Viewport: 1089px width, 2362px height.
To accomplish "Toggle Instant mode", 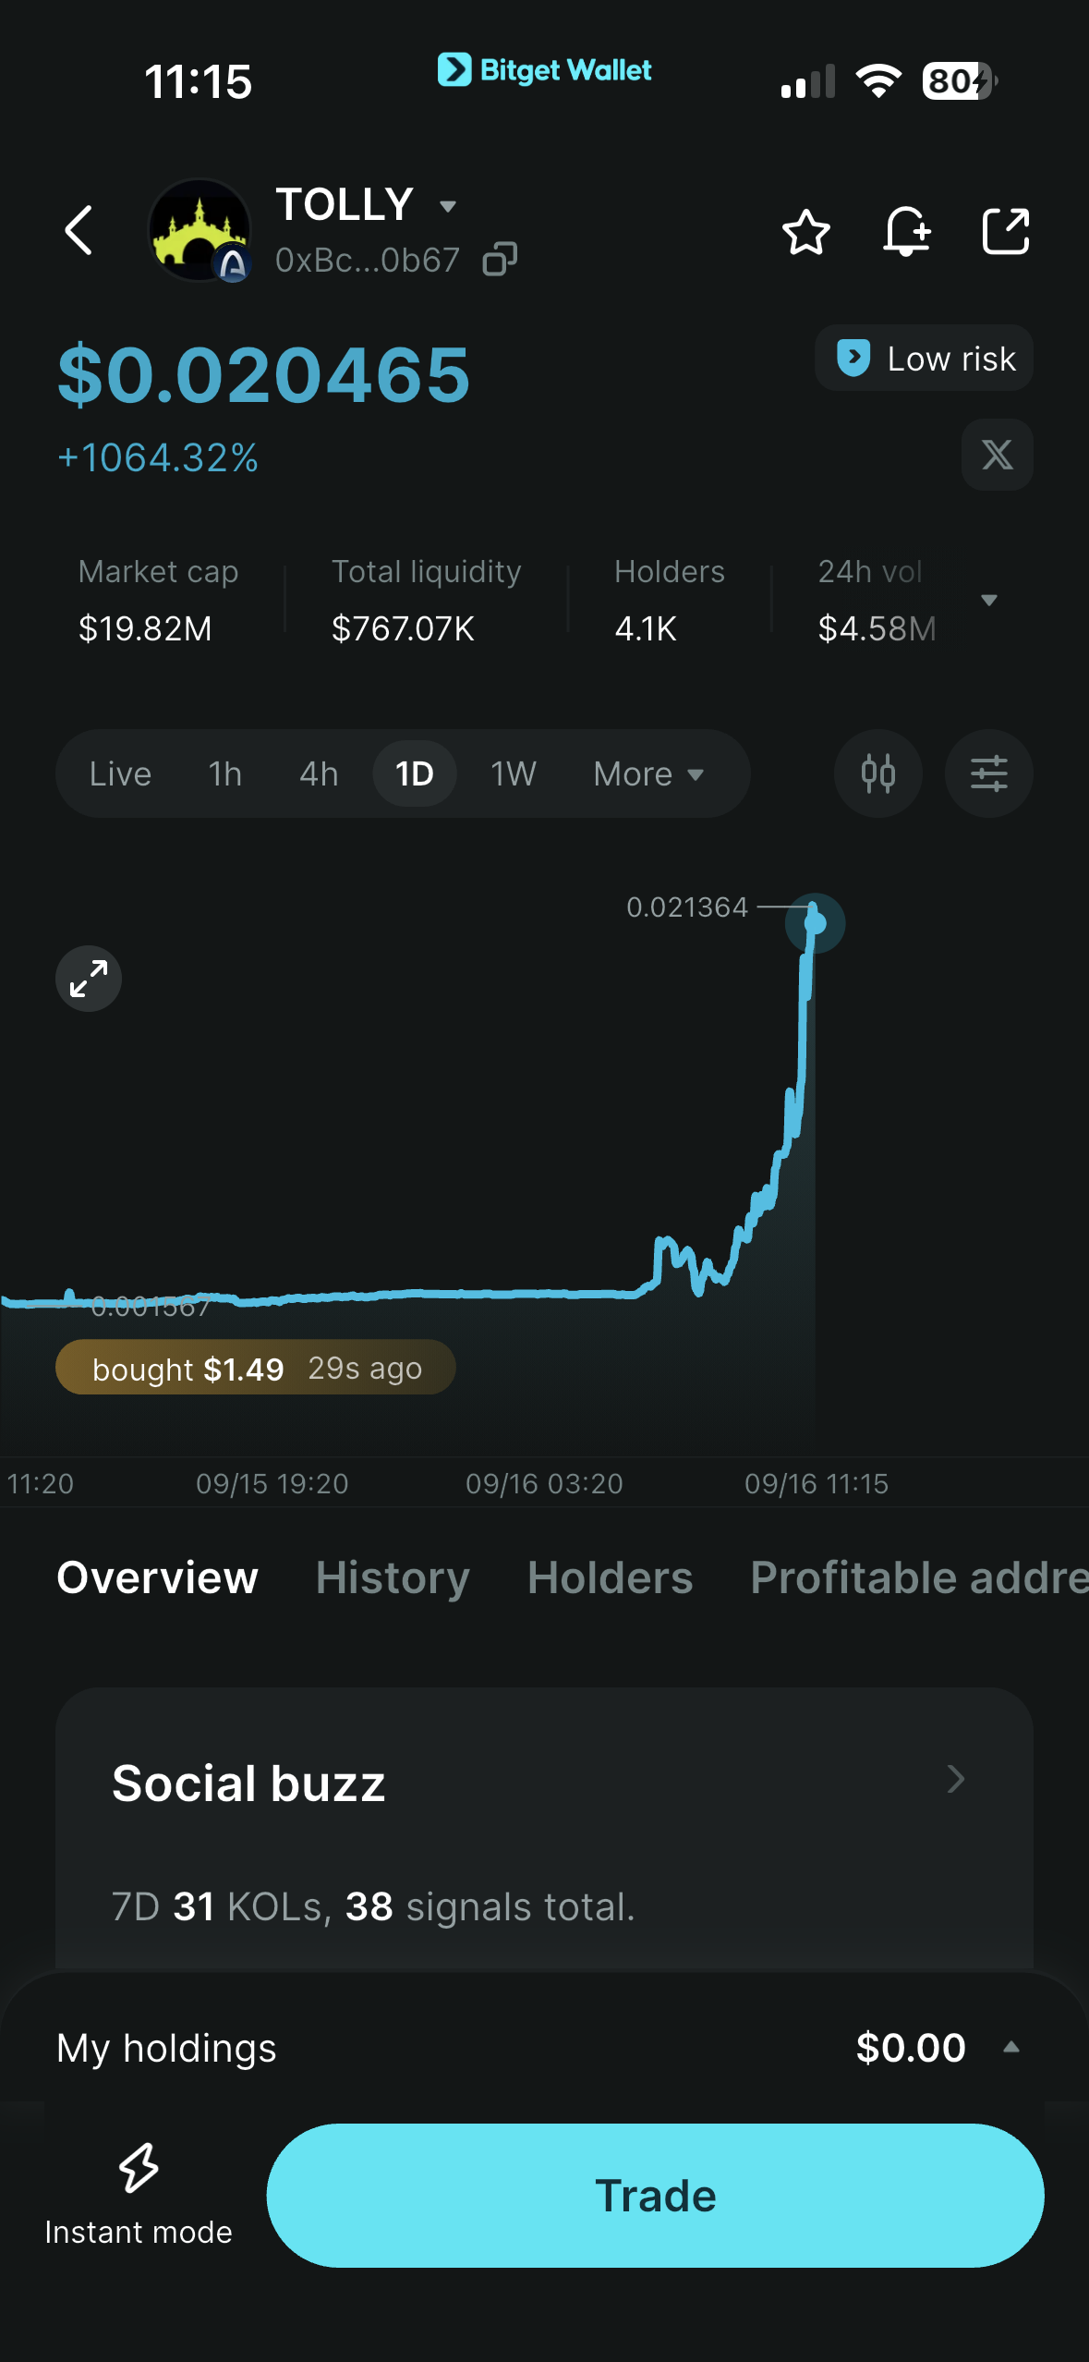I will (139, 2195).
